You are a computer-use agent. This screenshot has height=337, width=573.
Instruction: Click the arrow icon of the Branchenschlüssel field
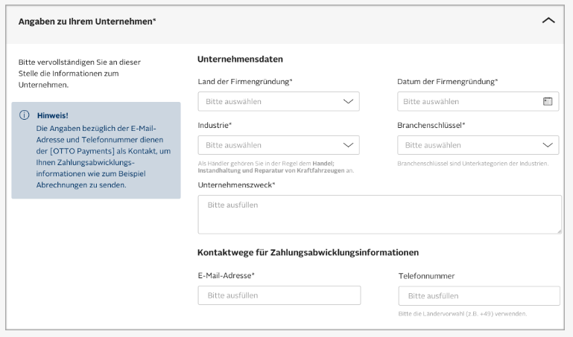click(548, 145)
